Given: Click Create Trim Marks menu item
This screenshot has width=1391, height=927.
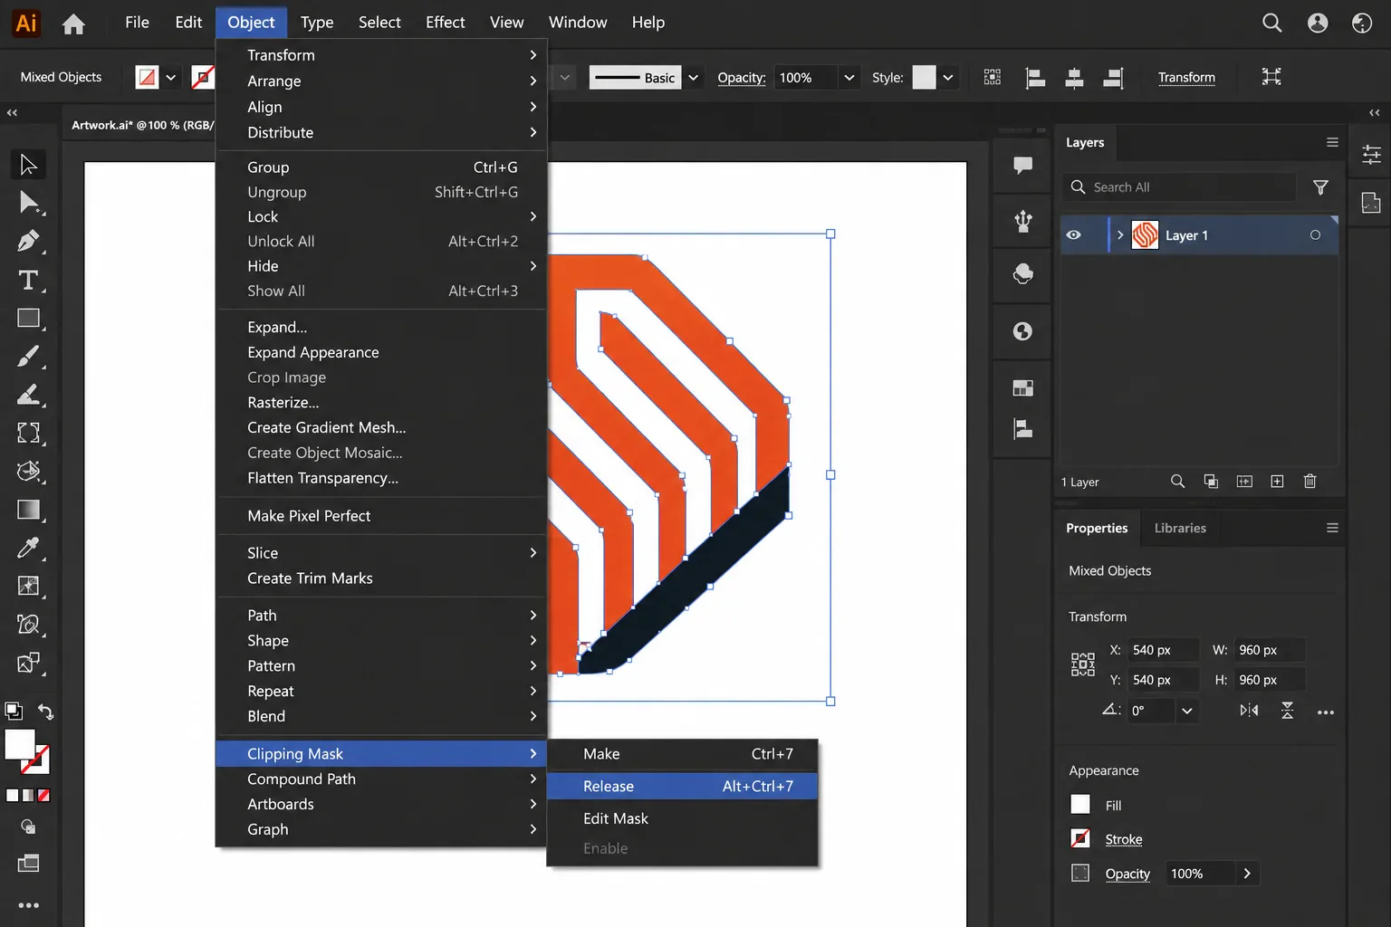Looking at the screenshot, I should [x=381, y=578].
